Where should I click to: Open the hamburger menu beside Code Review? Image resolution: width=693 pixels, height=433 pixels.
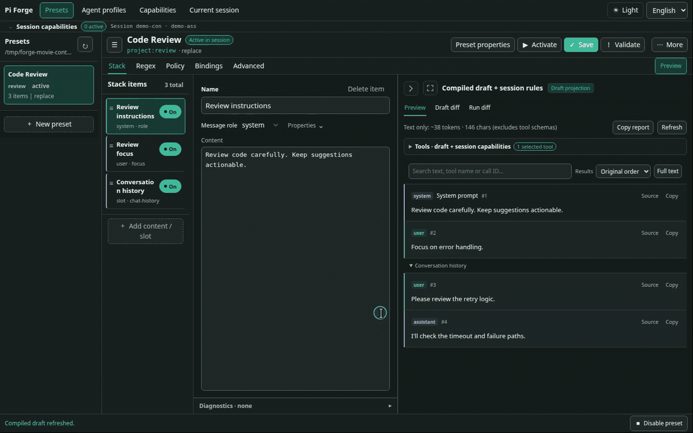pos(114,44)
